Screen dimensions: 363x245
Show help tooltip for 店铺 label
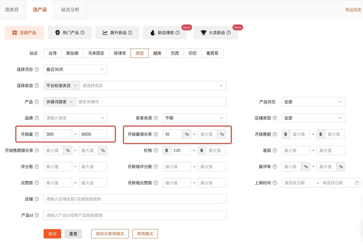coord(37,199)
